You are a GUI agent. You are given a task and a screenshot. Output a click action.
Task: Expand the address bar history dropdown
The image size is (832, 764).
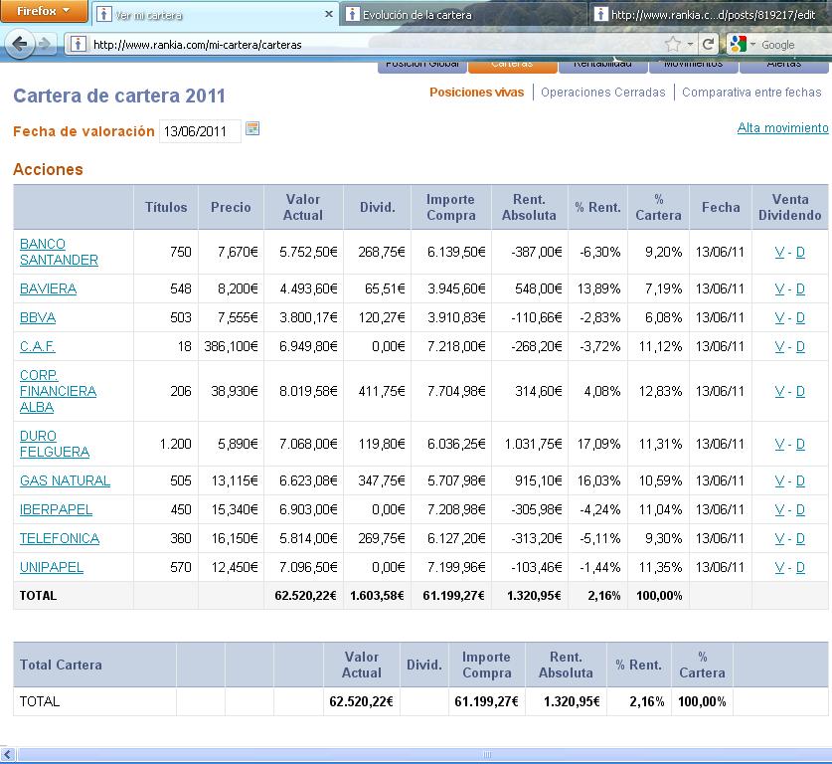point(690,45)
